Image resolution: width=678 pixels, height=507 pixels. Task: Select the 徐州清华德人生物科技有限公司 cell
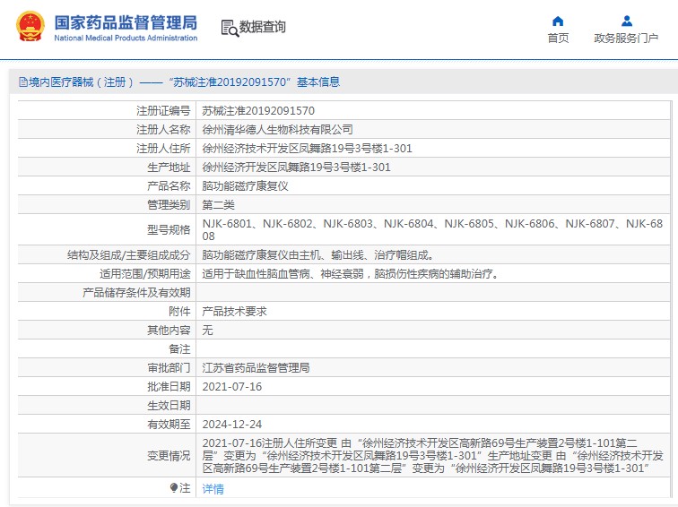pos(277,130)
